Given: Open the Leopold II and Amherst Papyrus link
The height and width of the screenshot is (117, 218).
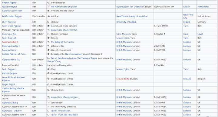Looking at the screenshot, I should click(x=13, y=79).
